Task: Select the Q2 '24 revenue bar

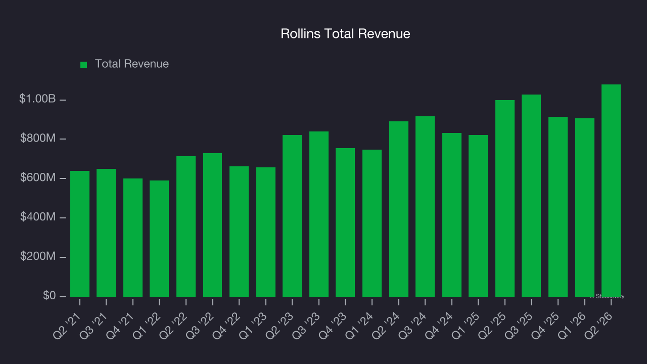Action: [399, 209]
